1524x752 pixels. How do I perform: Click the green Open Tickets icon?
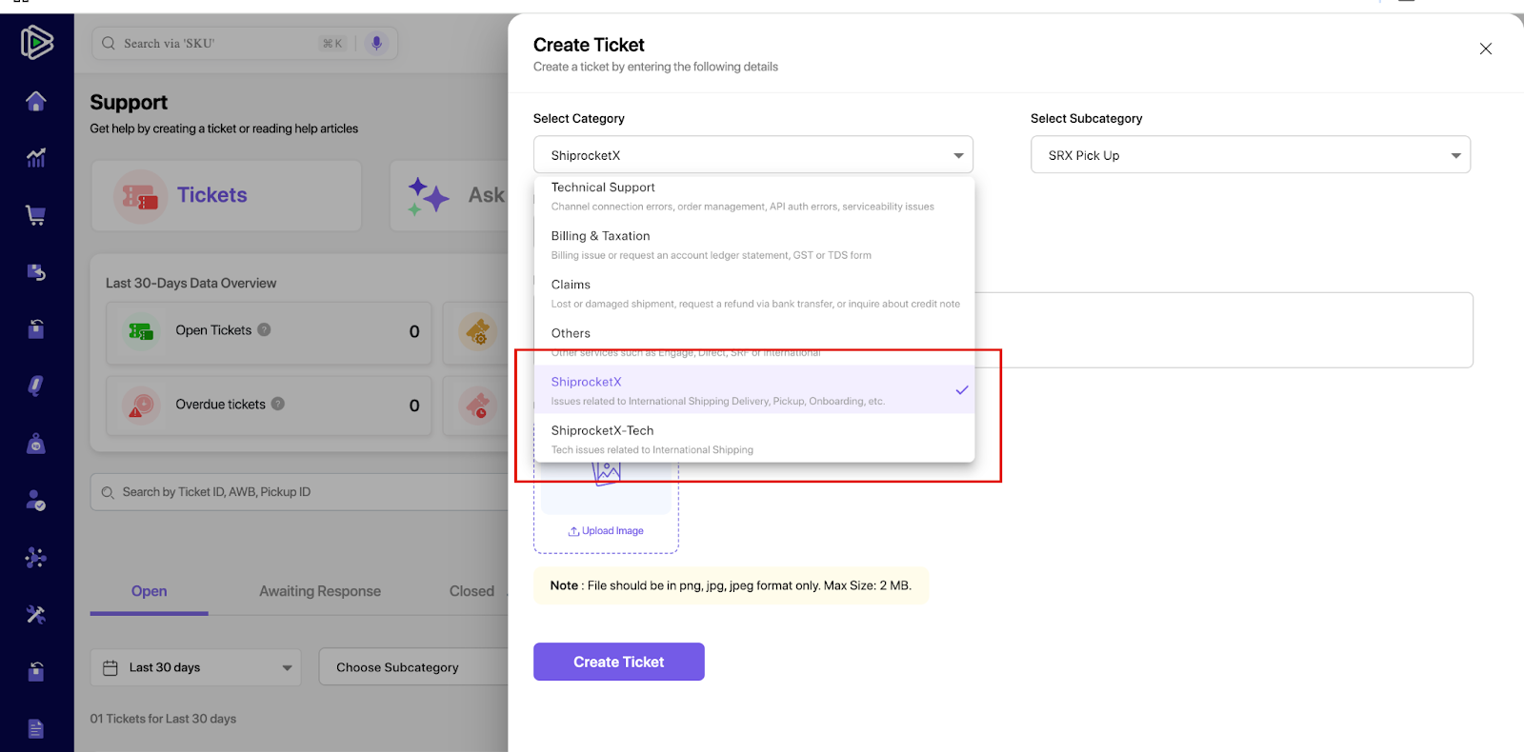click(x=141, y=331)
